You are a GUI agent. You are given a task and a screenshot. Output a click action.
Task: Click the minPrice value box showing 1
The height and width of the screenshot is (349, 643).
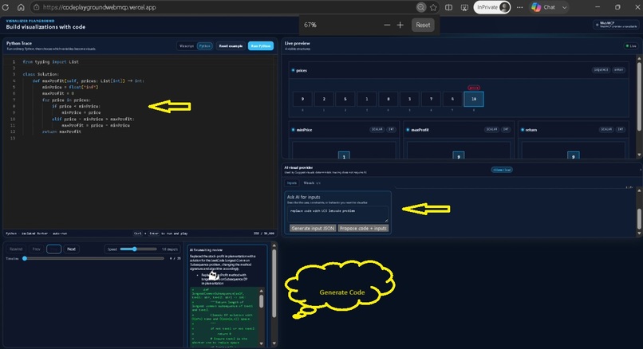344,156
